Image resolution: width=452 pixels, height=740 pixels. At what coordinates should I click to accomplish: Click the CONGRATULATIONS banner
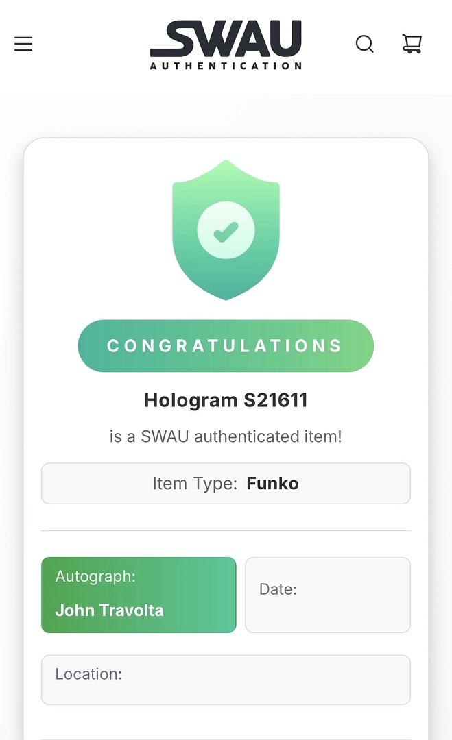point(226,346)
